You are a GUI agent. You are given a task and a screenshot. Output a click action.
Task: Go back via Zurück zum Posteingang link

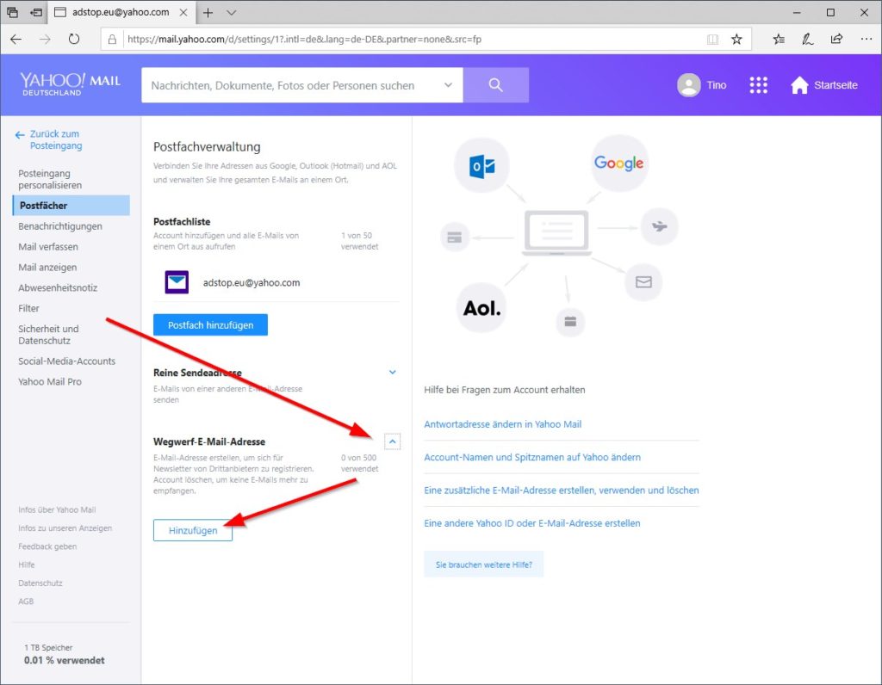click(56, 140)
